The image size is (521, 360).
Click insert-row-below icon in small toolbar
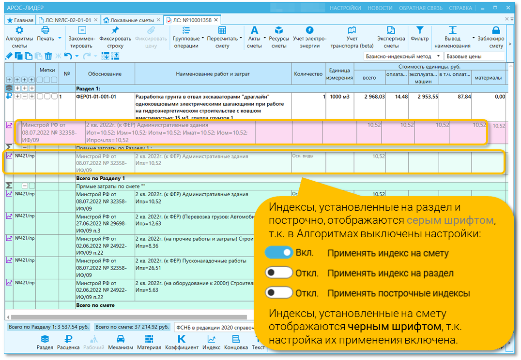point(106,56)
